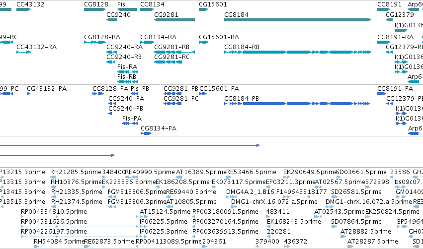
Task: Select protein CG9281-PB
Action: (172, 94)
